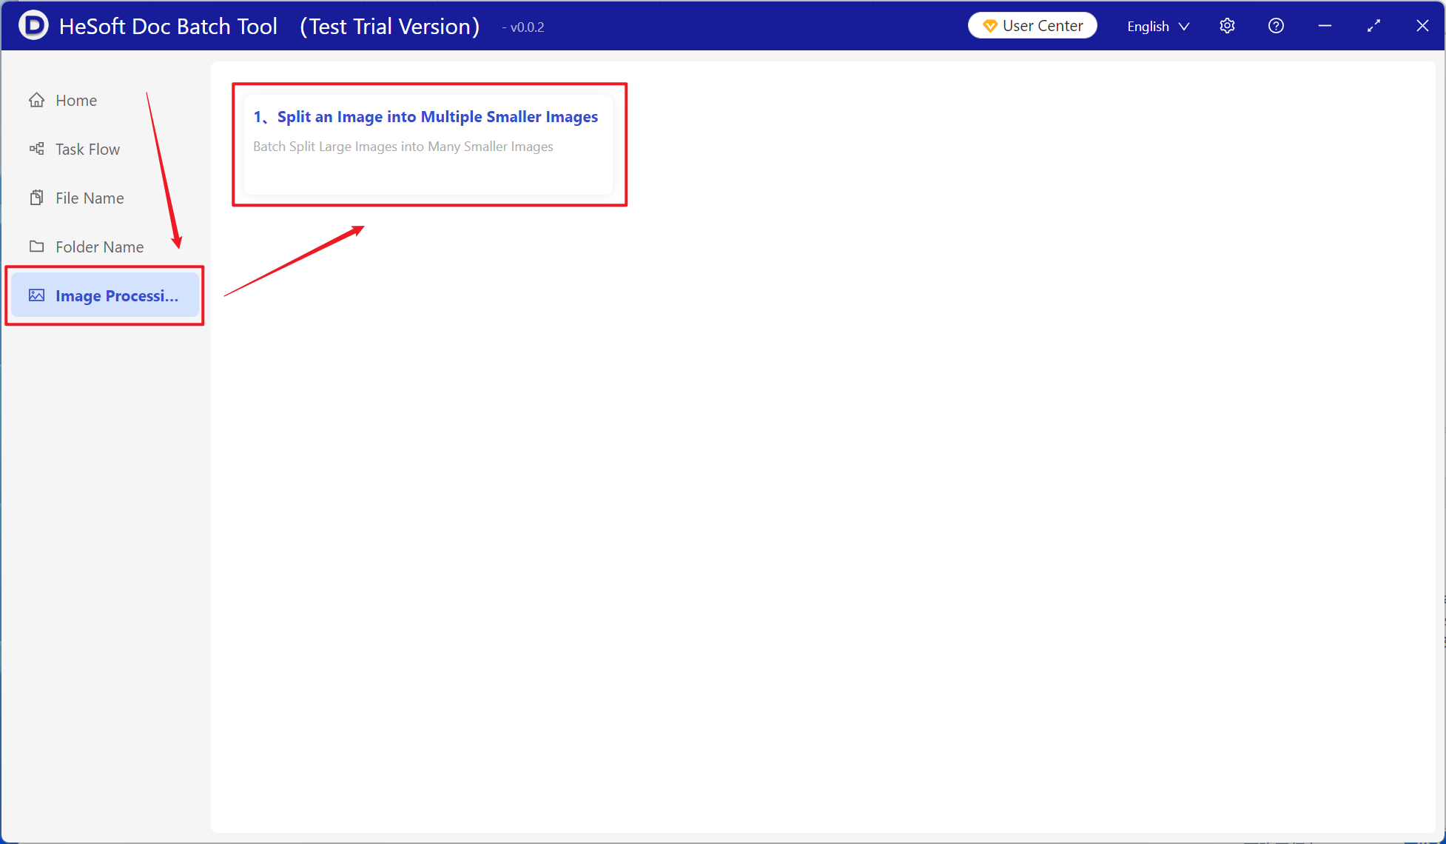Click the v0.0.2 version label

click(x=523, y=27)
